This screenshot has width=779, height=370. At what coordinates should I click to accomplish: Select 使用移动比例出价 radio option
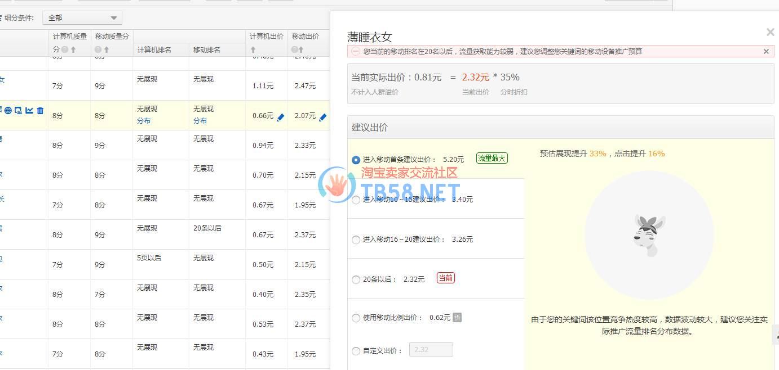tap(356, 318)
